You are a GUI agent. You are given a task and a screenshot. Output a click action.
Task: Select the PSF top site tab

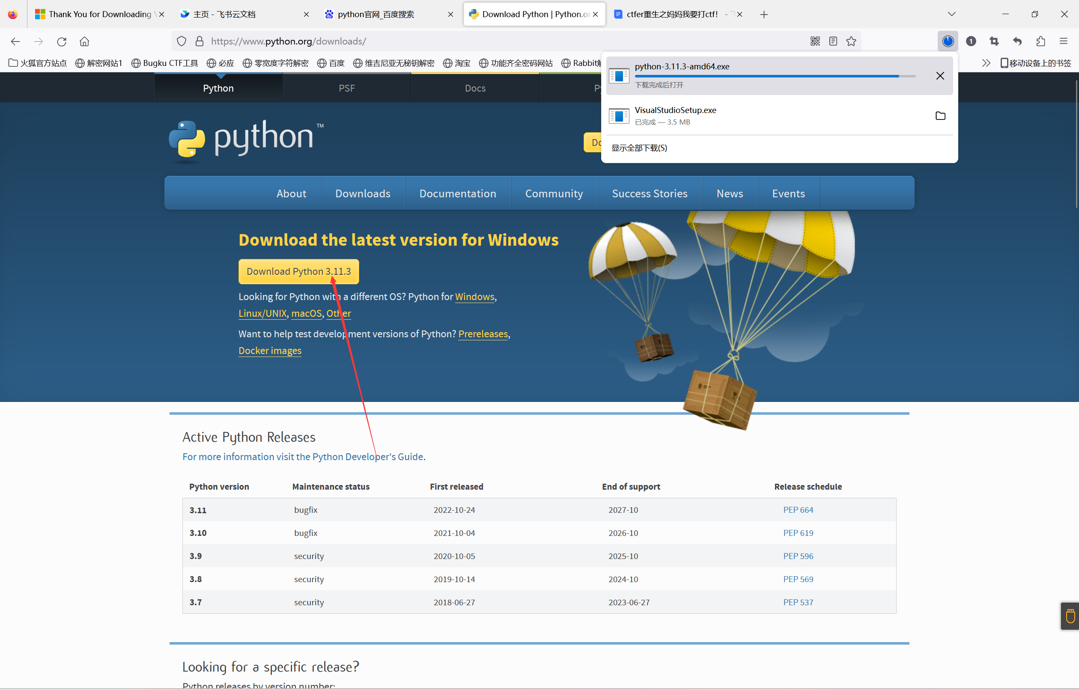tap(347, 88)
